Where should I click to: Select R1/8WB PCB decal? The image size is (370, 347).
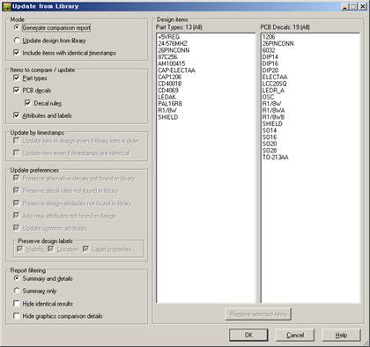pos(273,117)
